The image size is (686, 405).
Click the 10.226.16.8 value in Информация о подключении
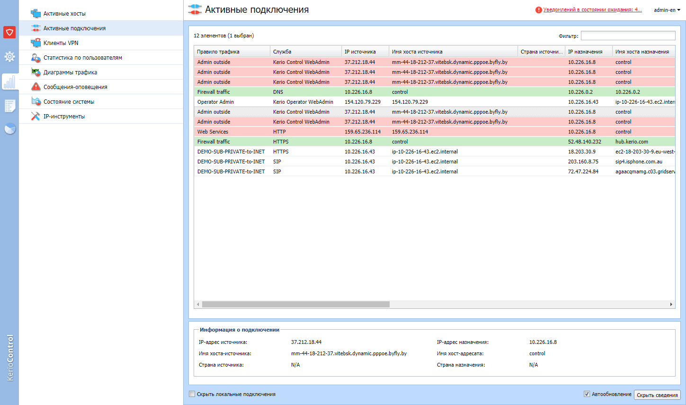point(543,342)
